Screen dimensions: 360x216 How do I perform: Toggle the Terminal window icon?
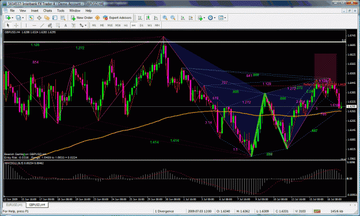pyautogui.click(x=55, y=18)
